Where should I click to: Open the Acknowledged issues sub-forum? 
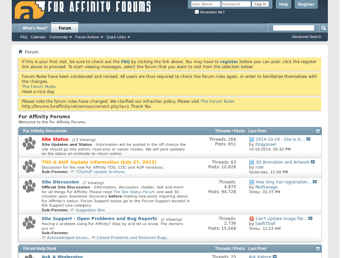(x=68, y=238)
